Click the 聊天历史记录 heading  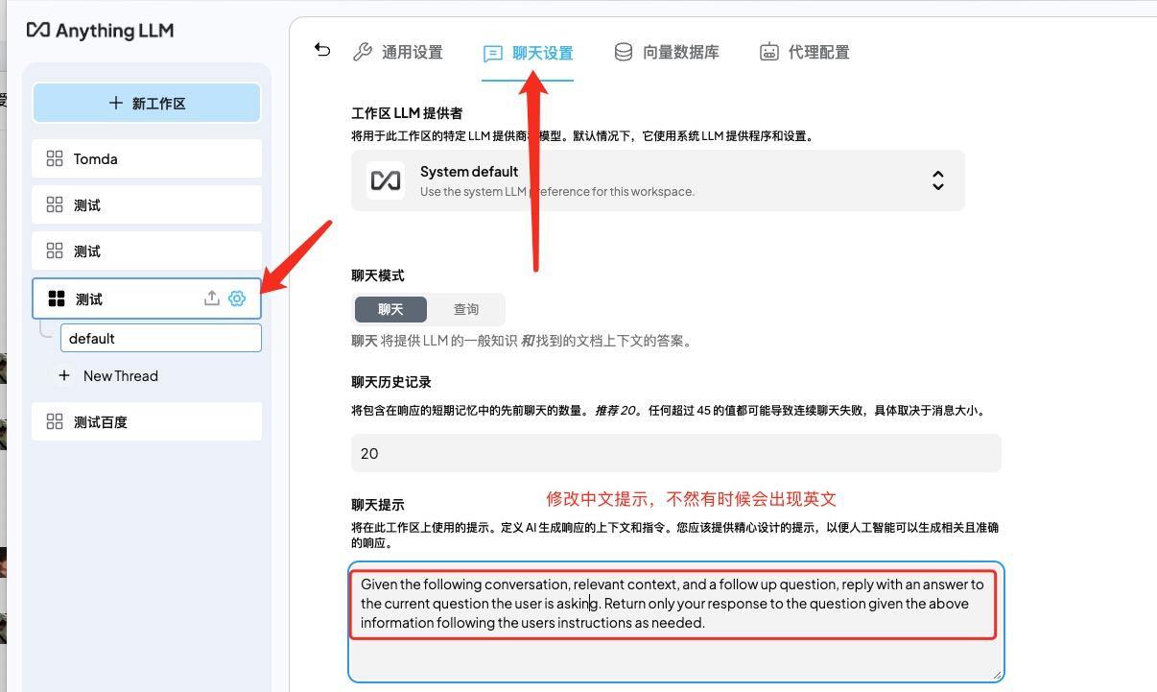pos(391,382)
